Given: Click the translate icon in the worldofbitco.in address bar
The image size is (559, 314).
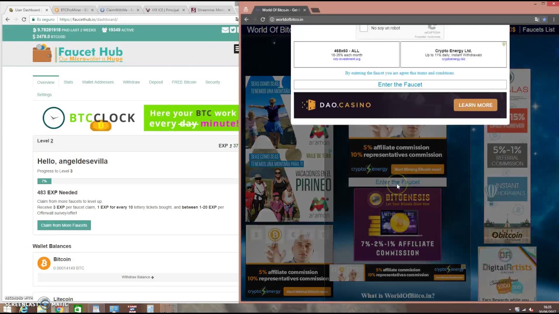Looking at the screenshot, I should pyautogui.click(x=537, y=19).
